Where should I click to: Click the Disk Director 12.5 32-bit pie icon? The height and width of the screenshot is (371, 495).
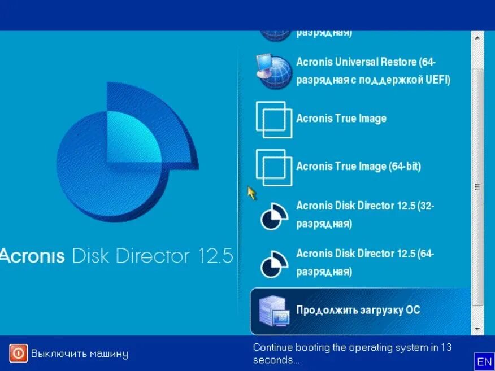274,216
